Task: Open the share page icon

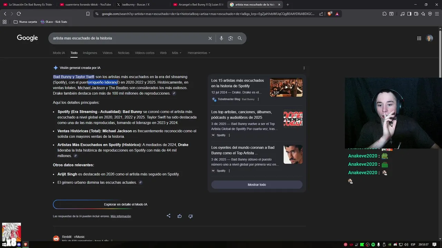Action: [321, 14]
